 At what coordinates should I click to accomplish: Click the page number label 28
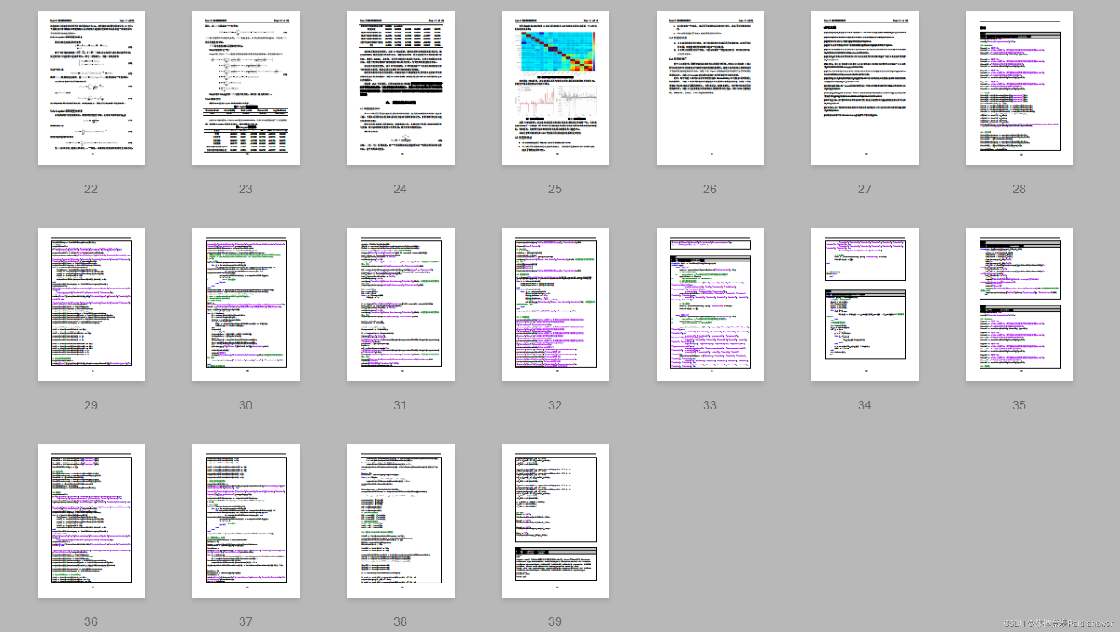pos(1019,189)
